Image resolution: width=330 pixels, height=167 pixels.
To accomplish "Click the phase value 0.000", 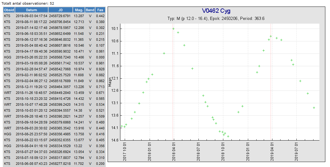I will [x=100, y=57].
